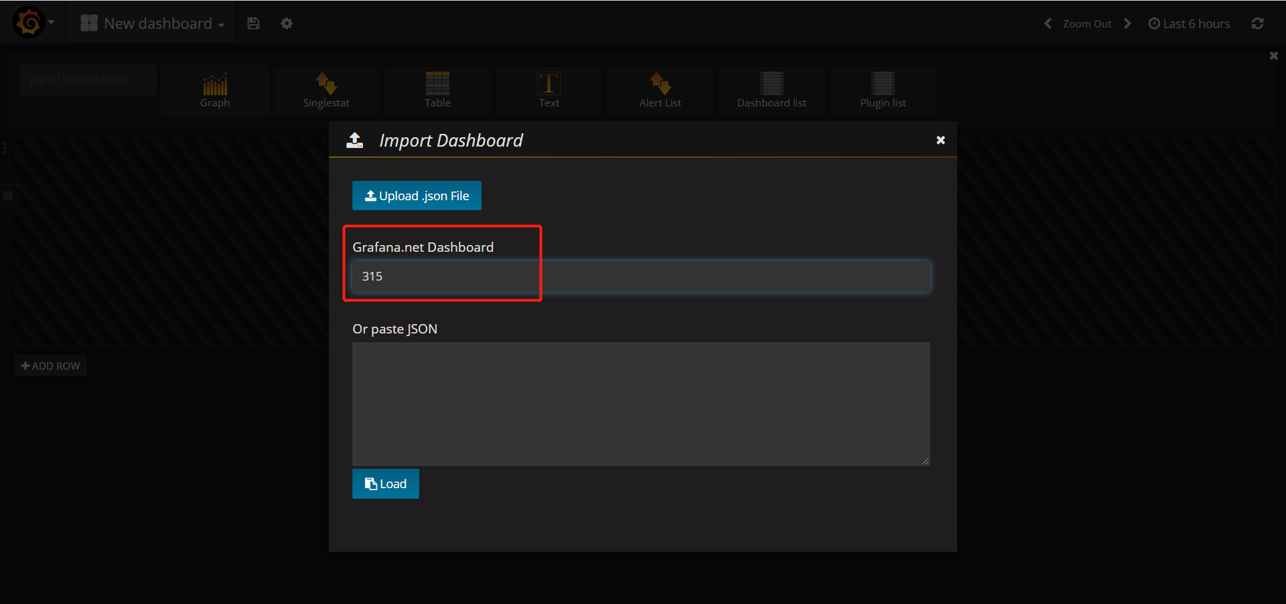Close the panel picker row
1286x604 pixels.
click(1273, 56)
